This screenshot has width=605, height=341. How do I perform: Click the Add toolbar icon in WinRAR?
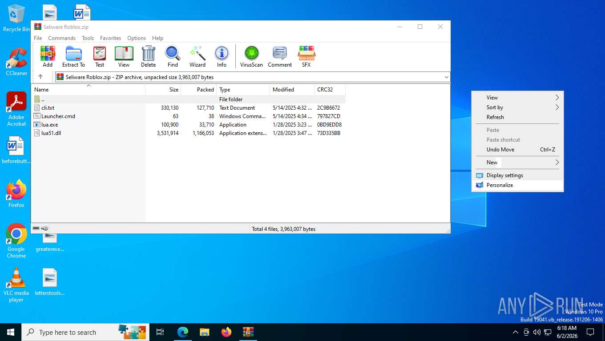pos(48,56)
